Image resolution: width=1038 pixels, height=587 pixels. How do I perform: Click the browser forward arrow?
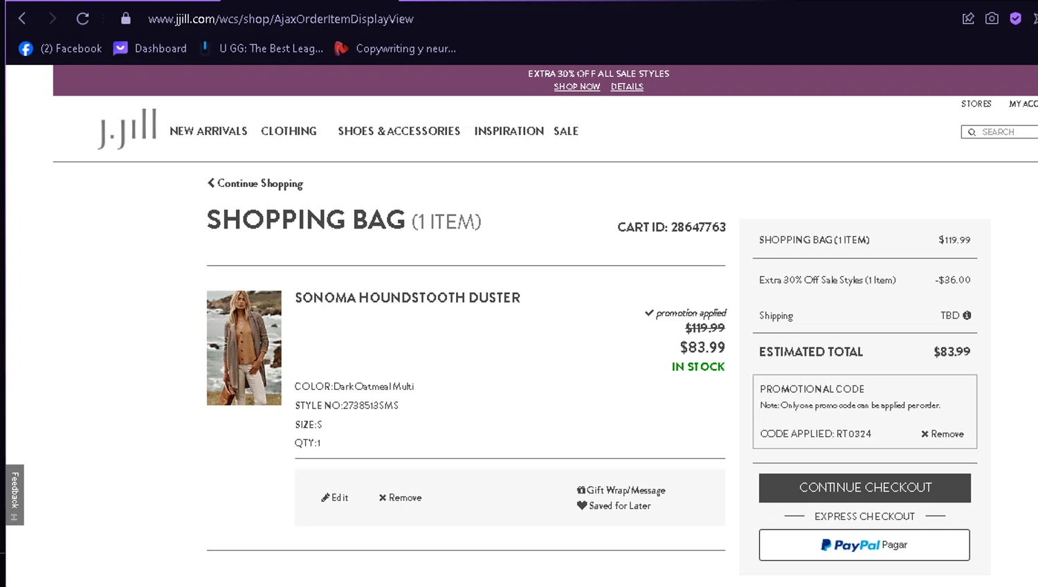coord(52,19)
